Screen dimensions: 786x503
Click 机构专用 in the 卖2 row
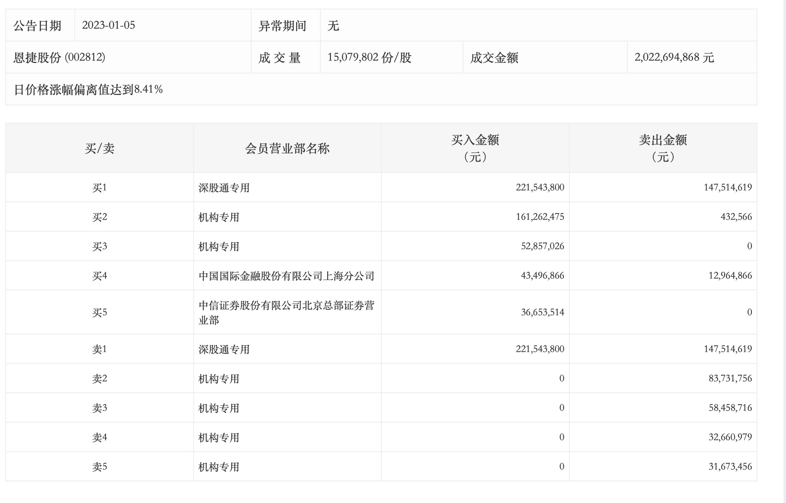tap(219, 379)
